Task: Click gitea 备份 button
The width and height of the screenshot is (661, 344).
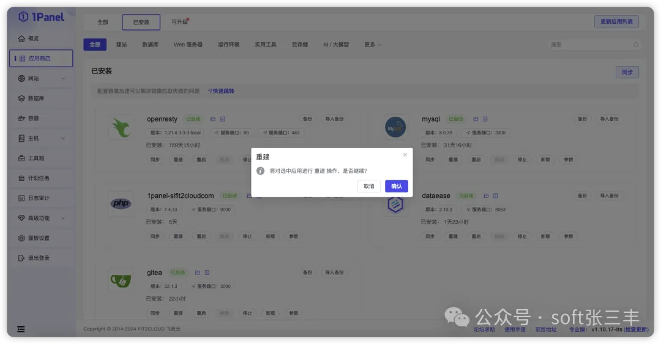Action: tap(308, 273)
